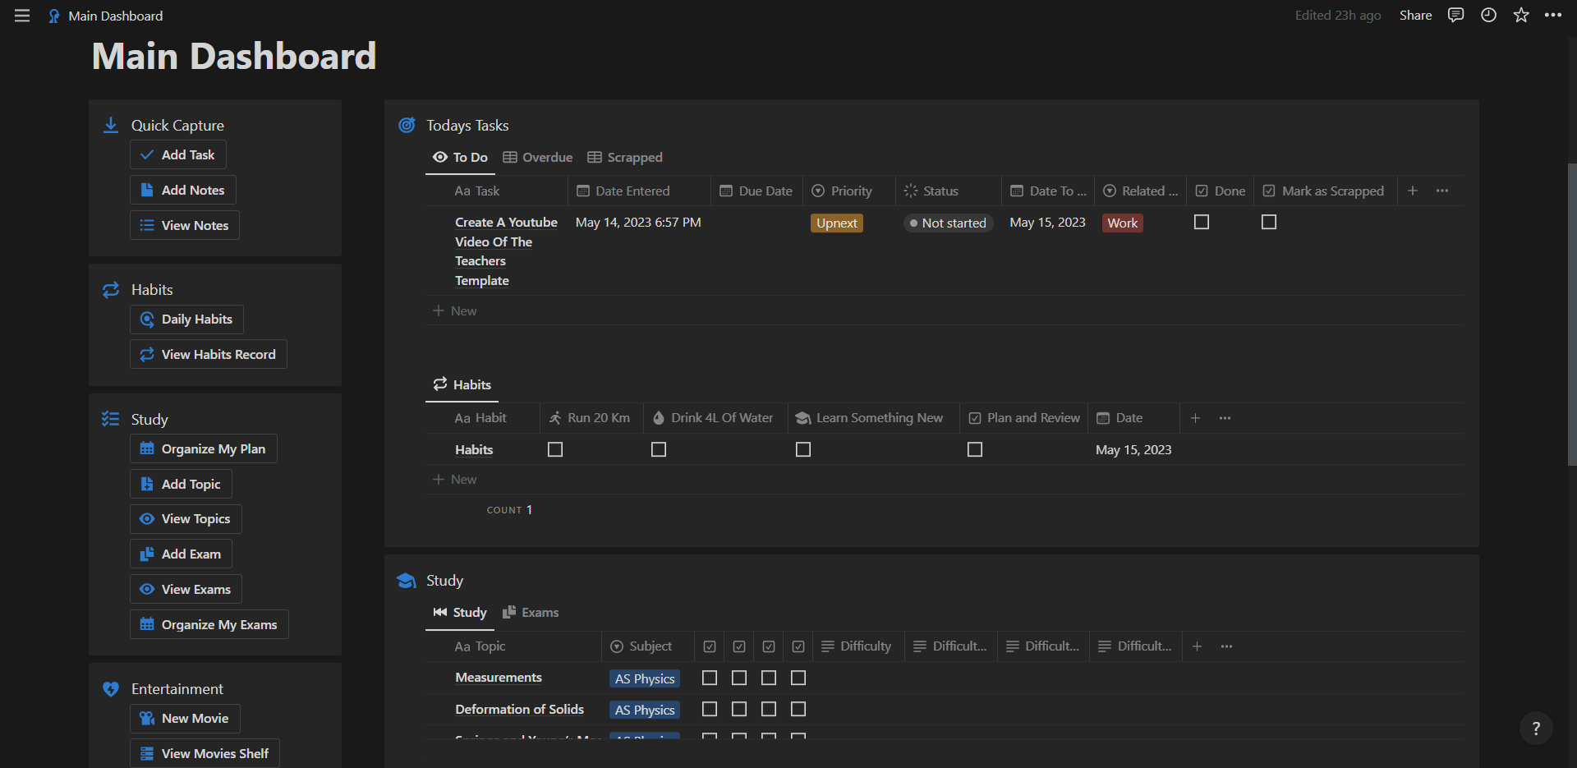Open the View Movies Shelf button

pos(205,753)
